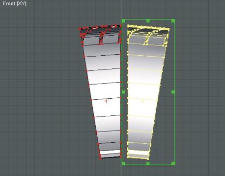Click the Front [XY] viewport label

[15, 3]
